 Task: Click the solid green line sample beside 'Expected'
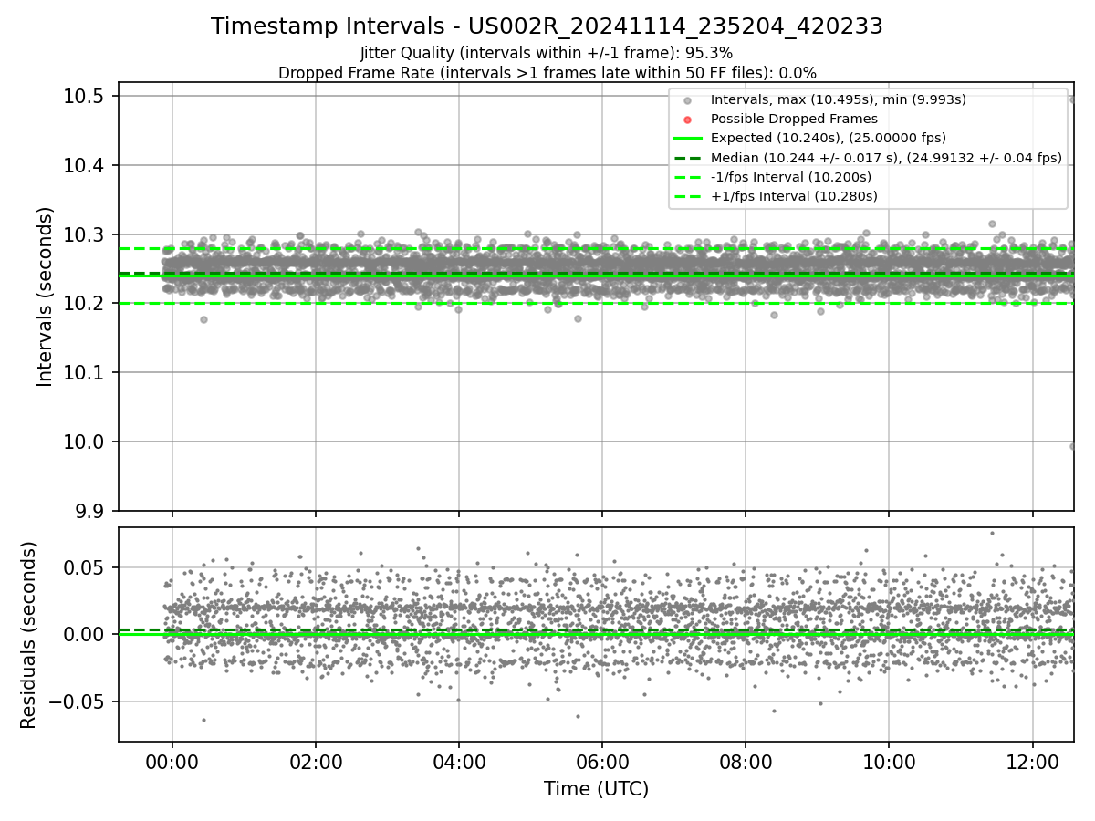click(688, 139)
